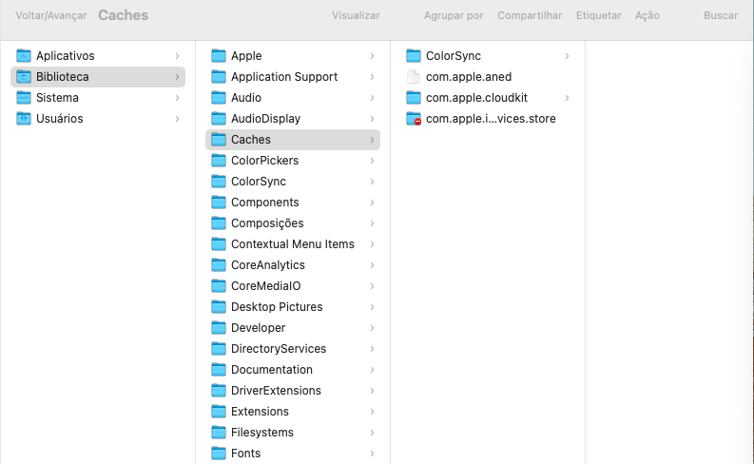Click the Usuários folder icon
The image size is (754, 464).
[x=24, y=119]
